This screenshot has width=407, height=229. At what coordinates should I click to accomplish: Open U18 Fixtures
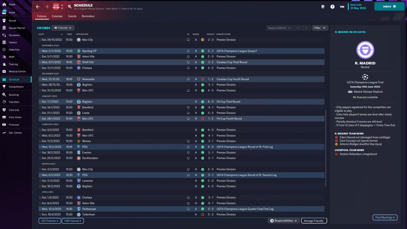72,221
